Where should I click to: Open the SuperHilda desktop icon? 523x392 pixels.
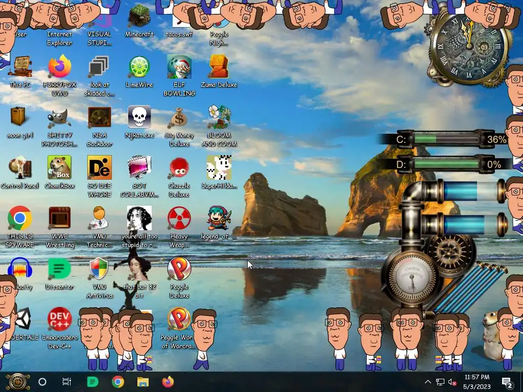pos(219,173)
